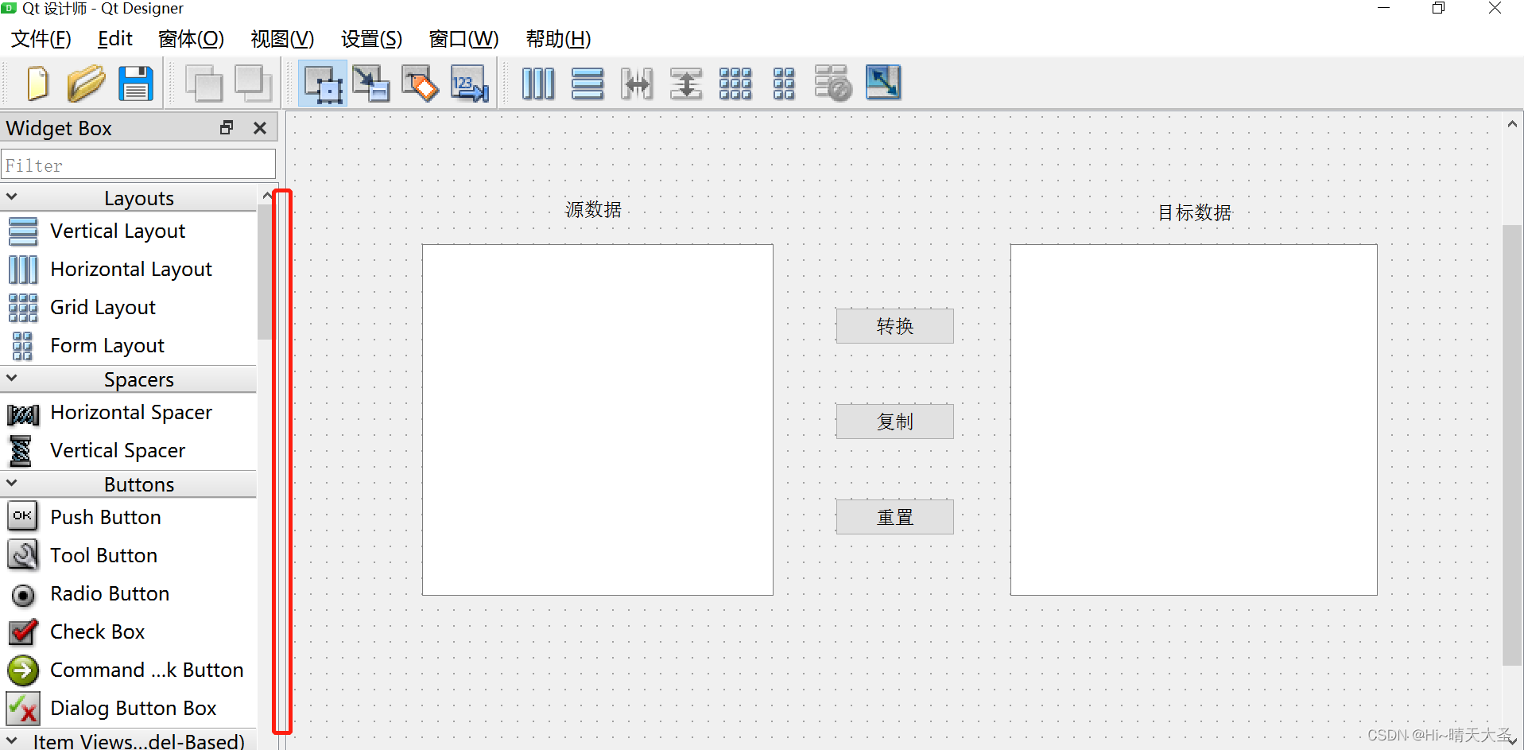The height and width of the screenshot is (750, 1524).
Task: Expand the Item Views (Model-Based) section
Action: 12,740
